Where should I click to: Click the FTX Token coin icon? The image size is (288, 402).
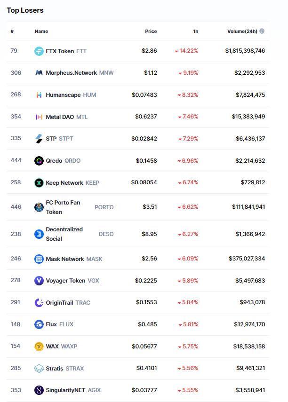[39, 51]
